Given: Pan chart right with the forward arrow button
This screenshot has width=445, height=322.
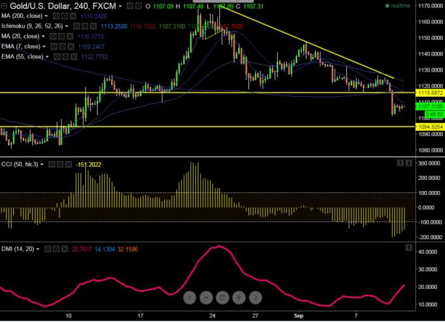Looking at the screenshot, I should pyautogui.click(x=256, y=297).
